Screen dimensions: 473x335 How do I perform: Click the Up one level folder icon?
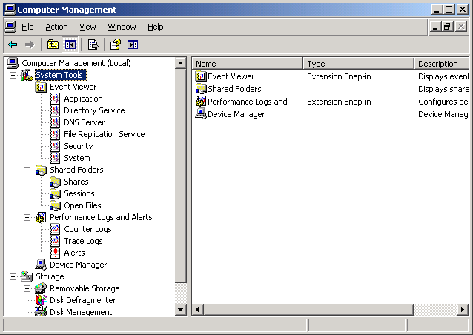coord(53,45)
